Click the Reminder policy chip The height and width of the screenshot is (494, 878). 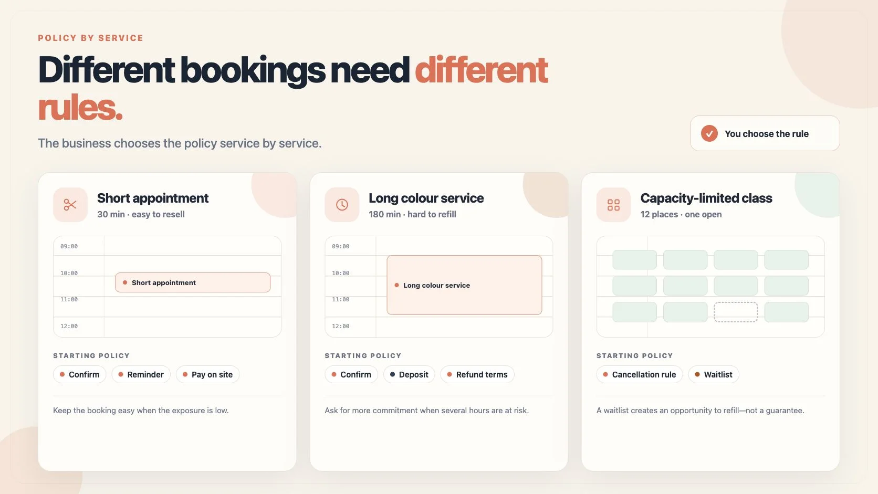(141, 374)
